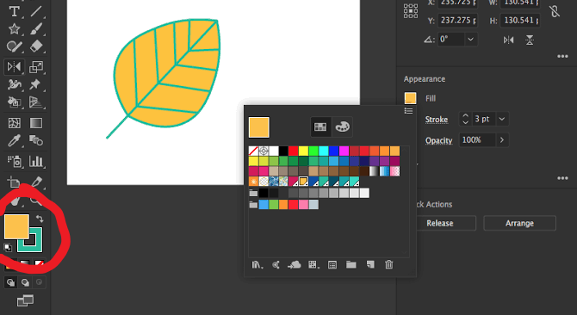
Task: Select the Eraser tool
Action: point(35,46)
